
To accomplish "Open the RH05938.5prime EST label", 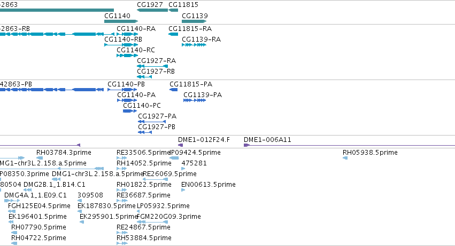I will [x=370, y=153].
